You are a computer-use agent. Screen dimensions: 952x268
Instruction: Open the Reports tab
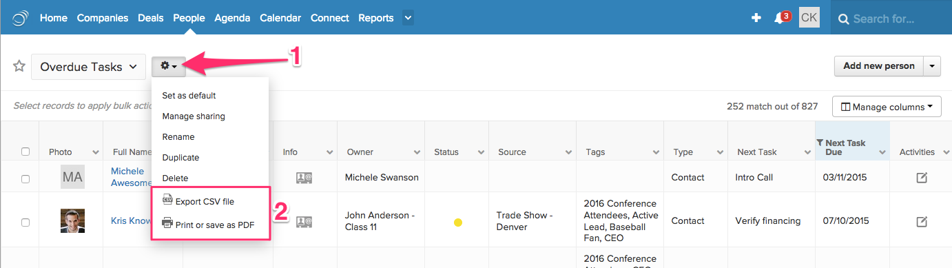coord(376,18)
